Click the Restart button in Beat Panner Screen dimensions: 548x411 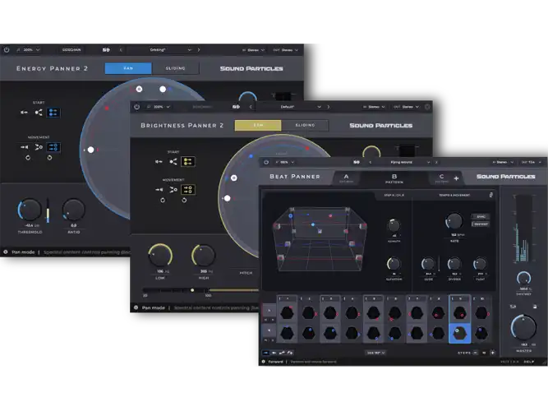[x=481, y=224]
